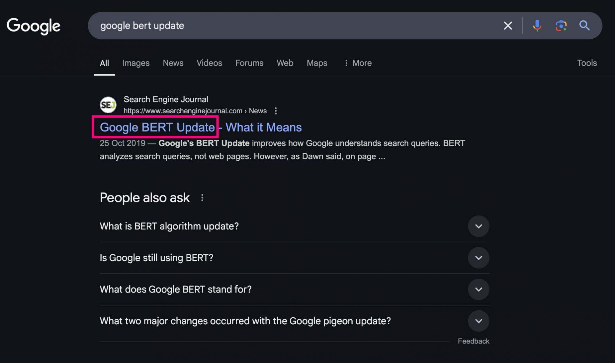615x363 pixels.
Task: Click the '25 Oct 2019' snippet date
Action: [122, 143]
